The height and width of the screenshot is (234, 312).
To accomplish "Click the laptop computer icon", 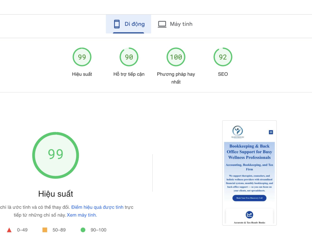I will point(162,24).
